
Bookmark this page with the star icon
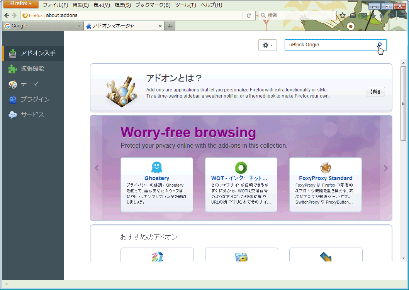click(343, 15)
